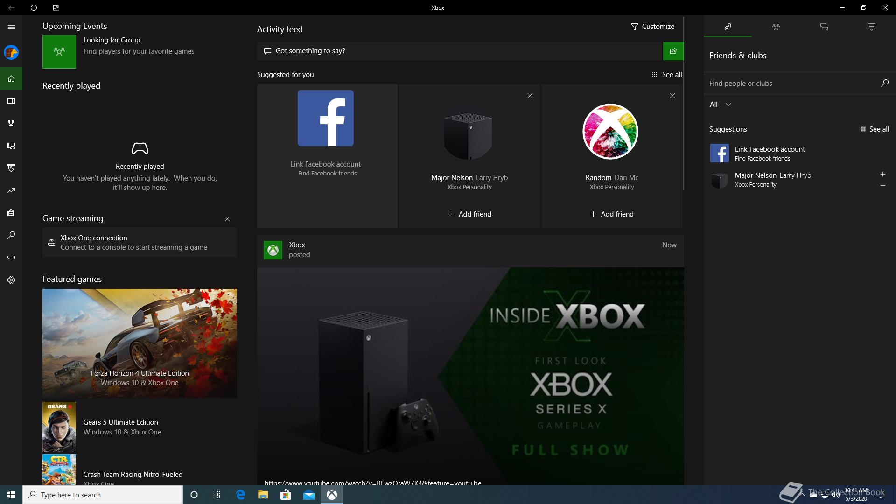Open Xbox One connection streaming option
This screenshot has height=504, width=896.
140,242
